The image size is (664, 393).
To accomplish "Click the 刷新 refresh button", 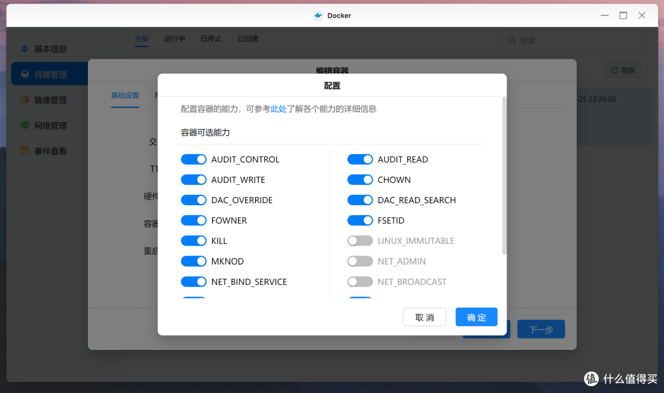I will click(623, 70).
